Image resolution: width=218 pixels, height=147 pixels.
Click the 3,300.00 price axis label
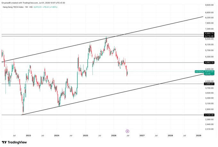pyautogui.click(x=209, y=98)
